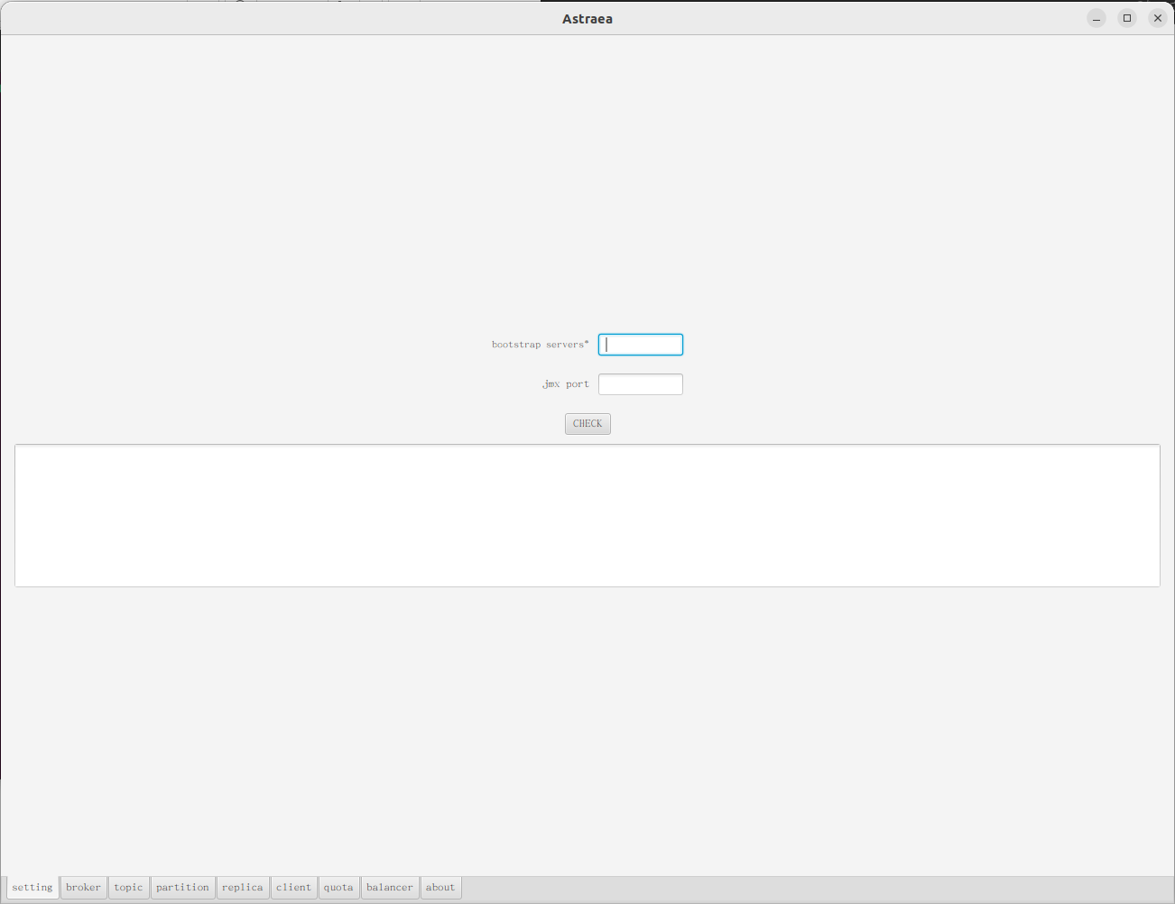The width and height of the screenshot is (1175, 904).
Task: View the about tab
Action: tap(440, 887)
